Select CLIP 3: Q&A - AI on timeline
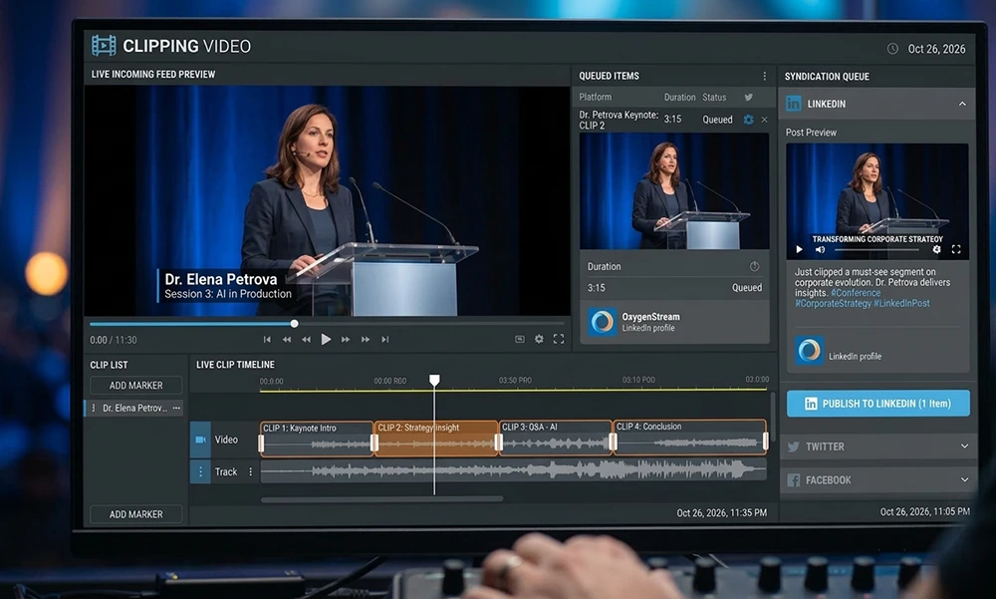Viewport: 996px width, 599px height. [x=556, y=438]
